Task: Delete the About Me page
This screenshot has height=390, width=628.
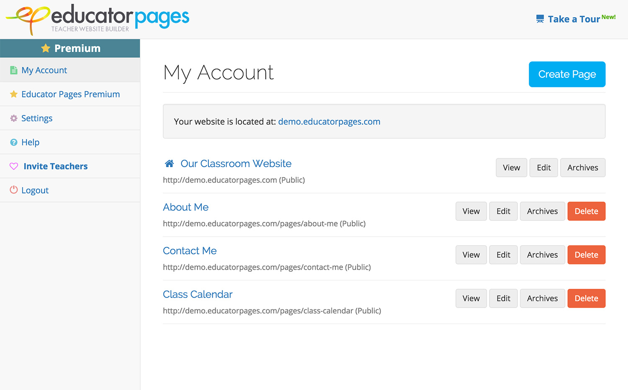Action: click(586, 211)
